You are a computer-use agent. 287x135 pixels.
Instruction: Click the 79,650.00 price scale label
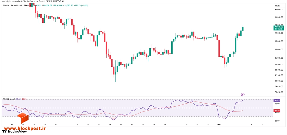279,86
